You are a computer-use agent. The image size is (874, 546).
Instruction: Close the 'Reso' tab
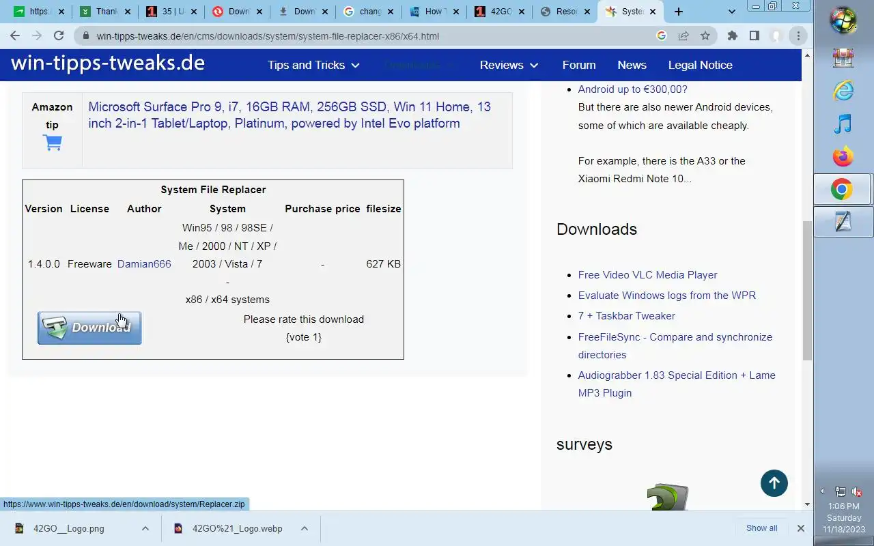pos(587,12)
